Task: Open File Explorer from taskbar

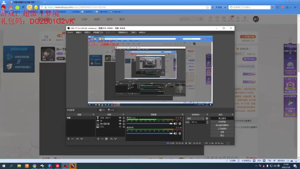Action: pos(19,166)
